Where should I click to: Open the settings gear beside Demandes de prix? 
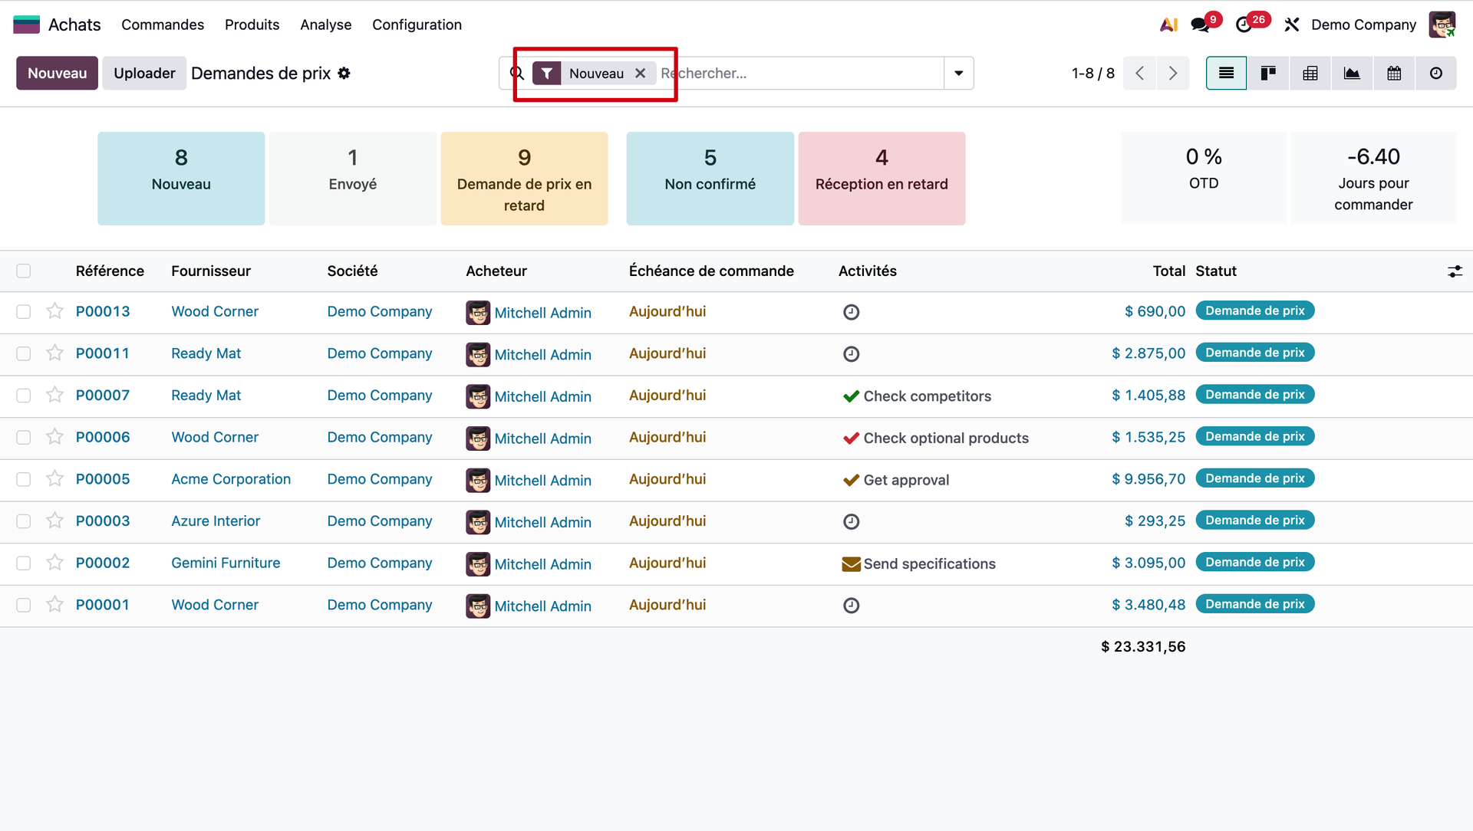(x=344, y=74)
